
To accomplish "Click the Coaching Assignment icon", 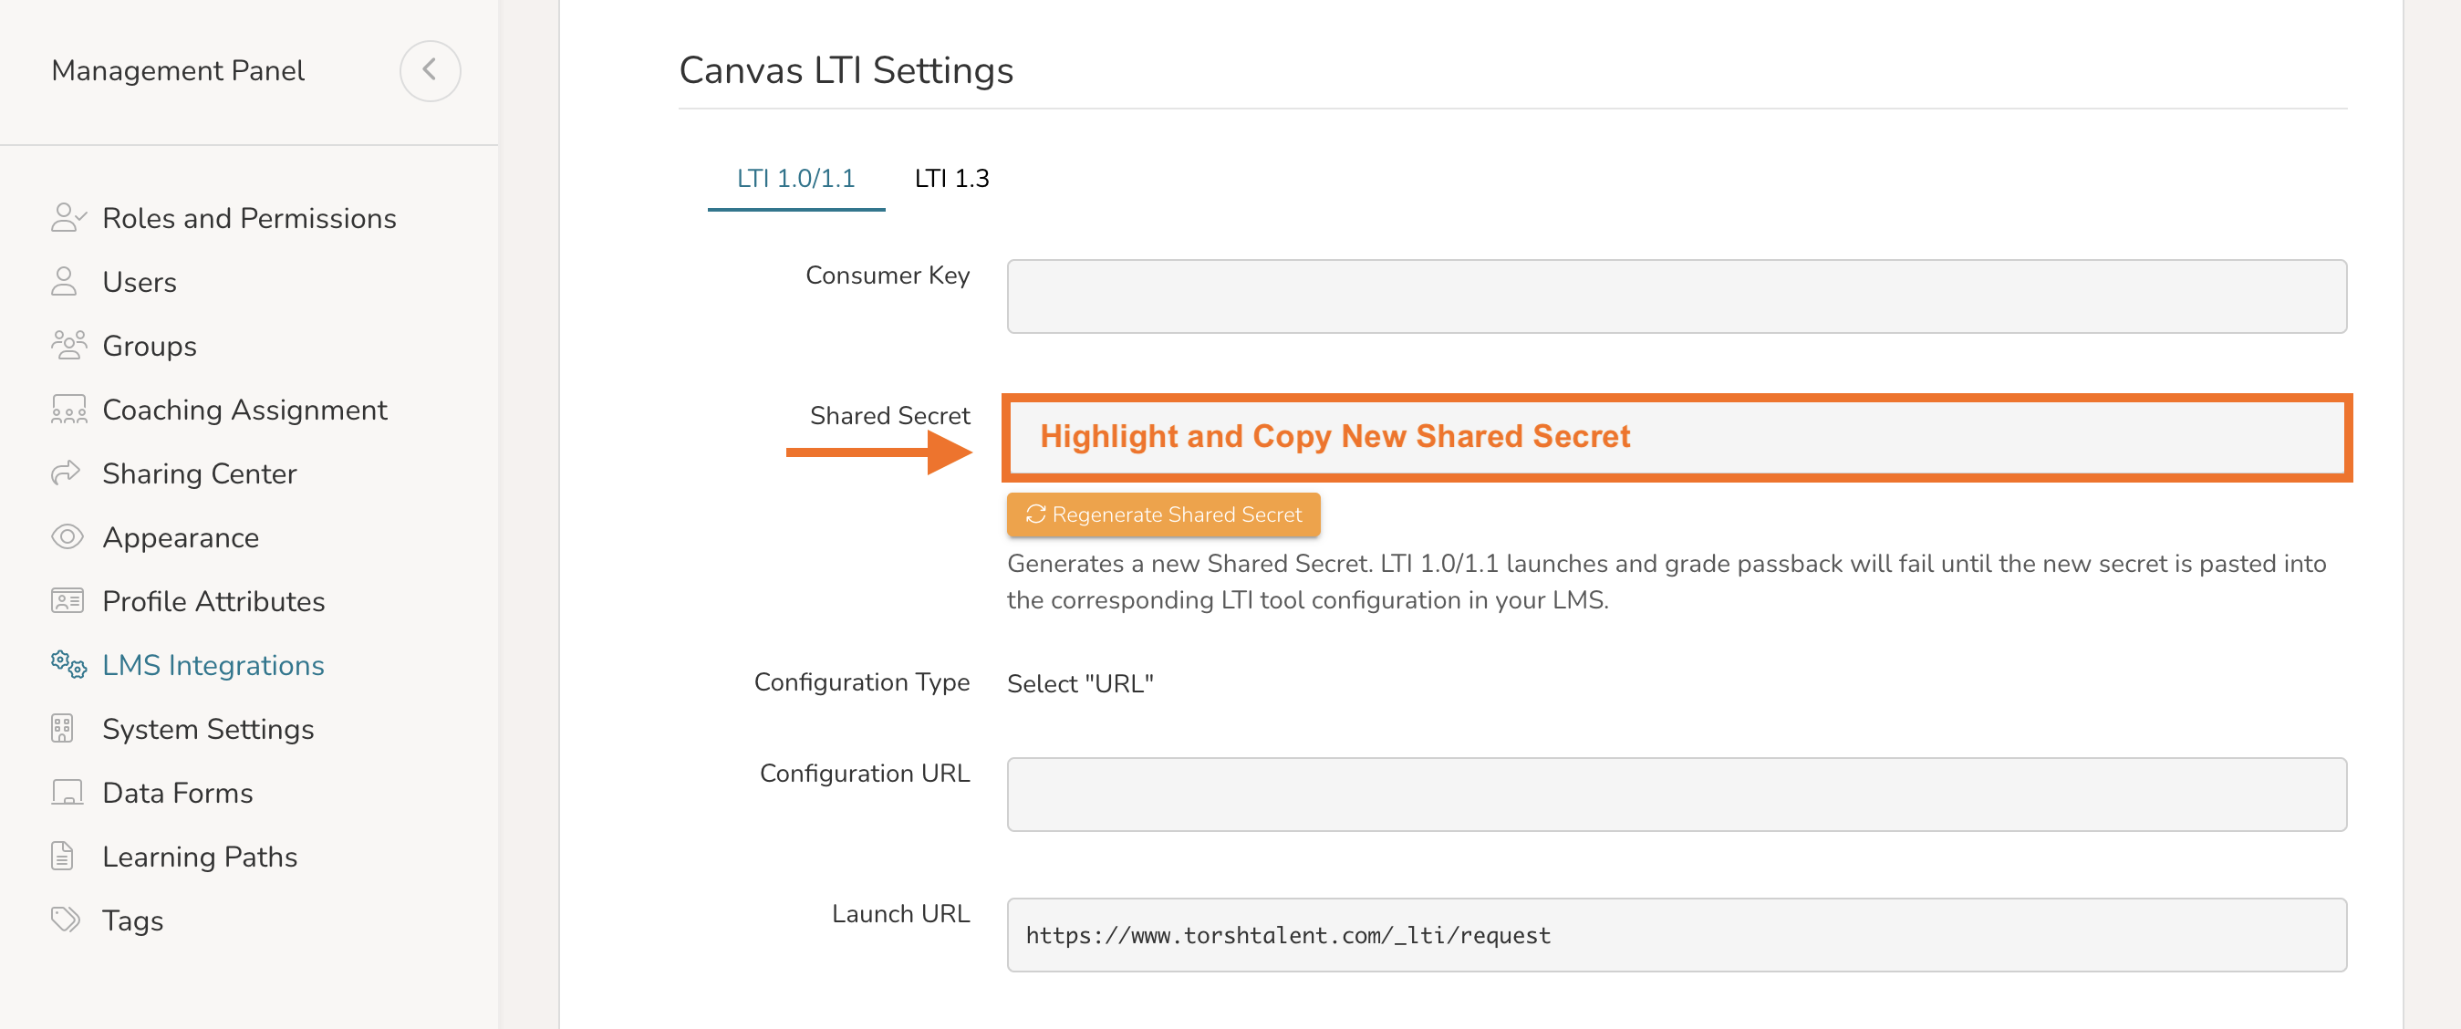I will pos(68,409).
